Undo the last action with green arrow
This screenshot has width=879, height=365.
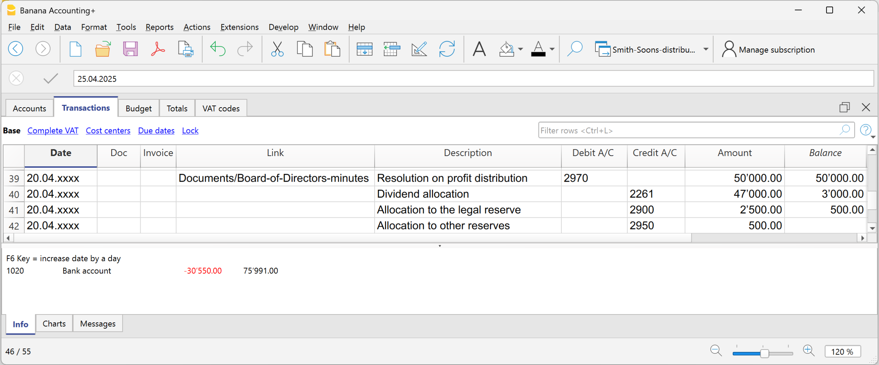[x=217, y=49]
